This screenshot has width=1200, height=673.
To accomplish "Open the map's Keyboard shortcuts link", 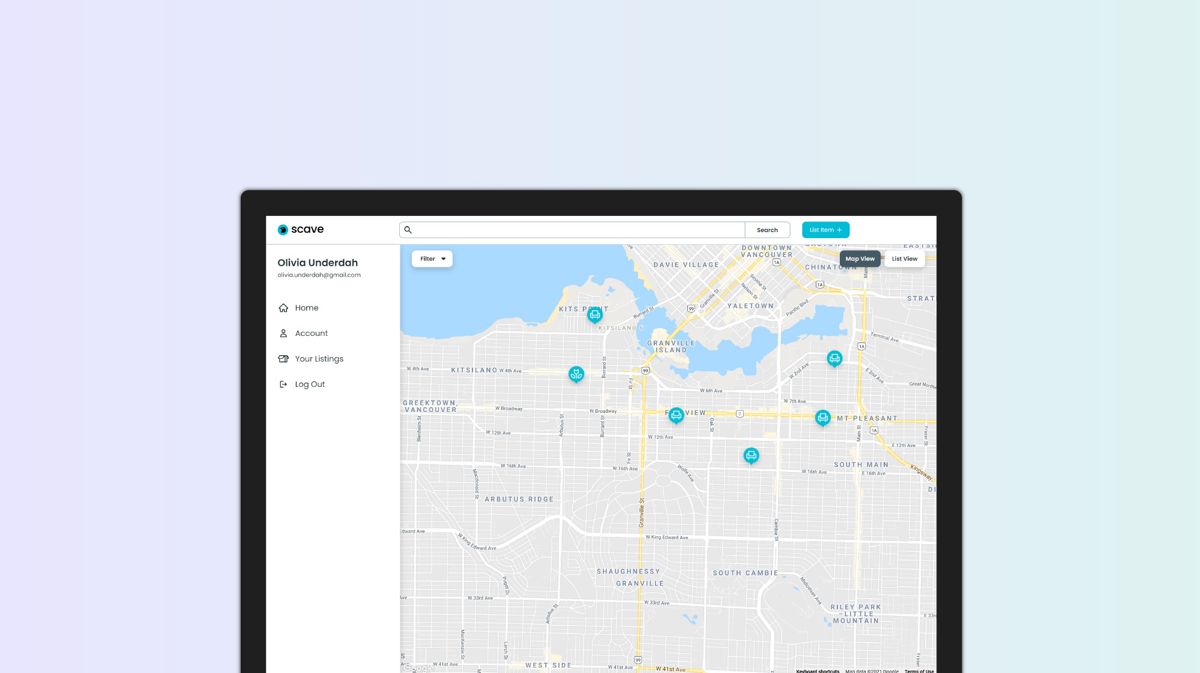I will point(818,671).
